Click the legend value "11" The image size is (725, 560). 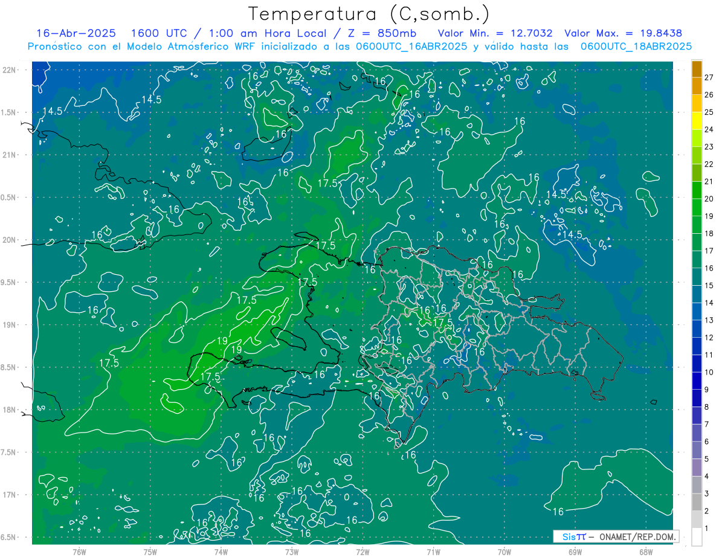click(709, 355)
